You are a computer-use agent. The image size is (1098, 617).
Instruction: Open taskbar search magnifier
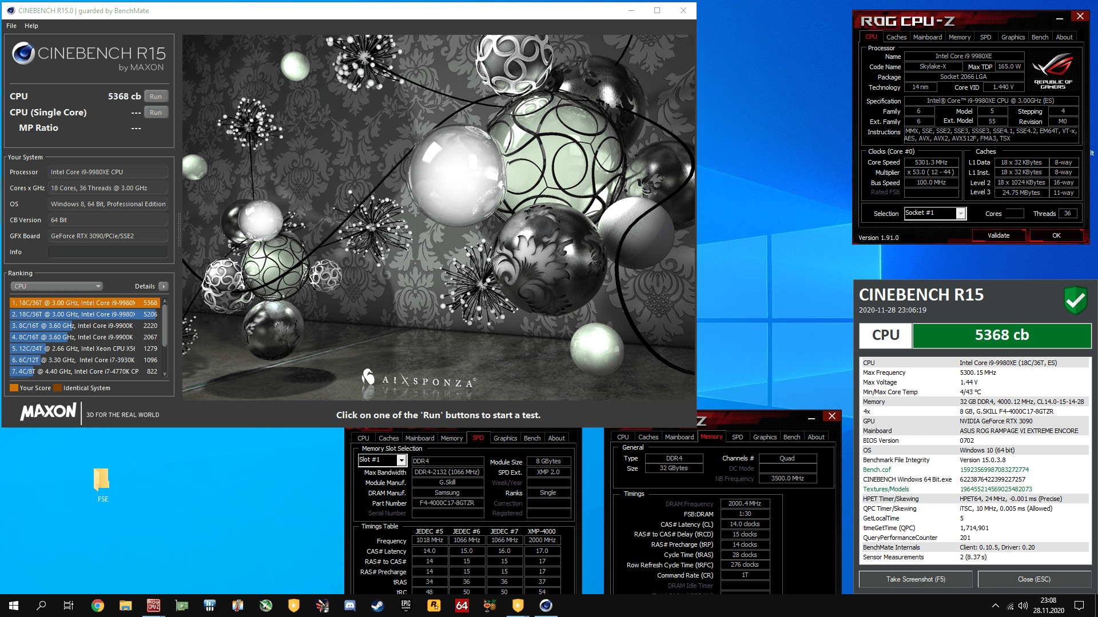(x=41, y=606)
